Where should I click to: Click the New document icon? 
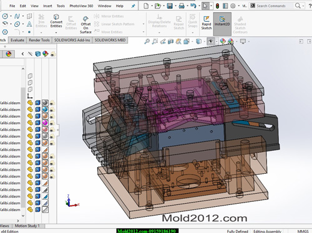coord(146,6)
